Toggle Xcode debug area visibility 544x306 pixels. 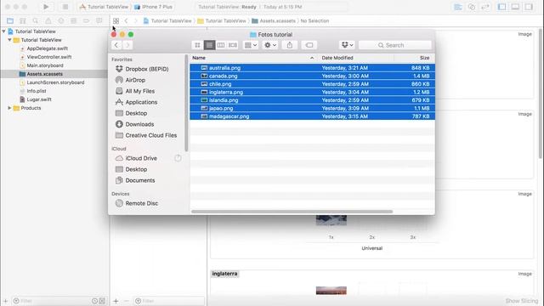coord(515,7)
